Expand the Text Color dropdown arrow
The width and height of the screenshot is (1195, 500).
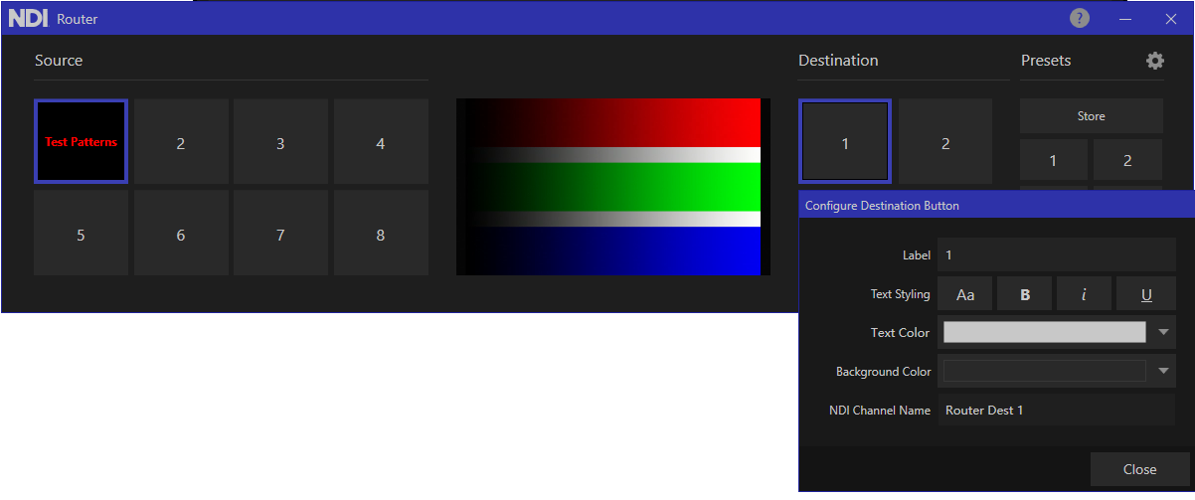click(1165, 332)
